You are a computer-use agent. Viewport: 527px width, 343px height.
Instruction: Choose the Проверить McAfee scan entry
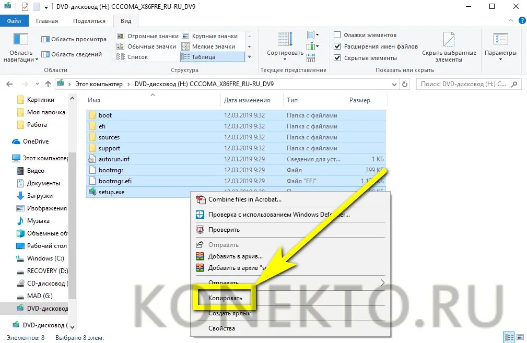coord(290,230)
